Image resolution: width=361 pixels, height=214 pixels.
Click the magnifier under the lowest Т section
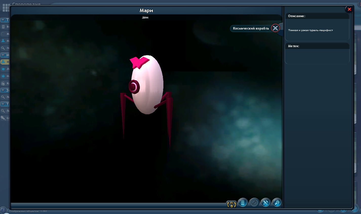click(x=3, y=111)
